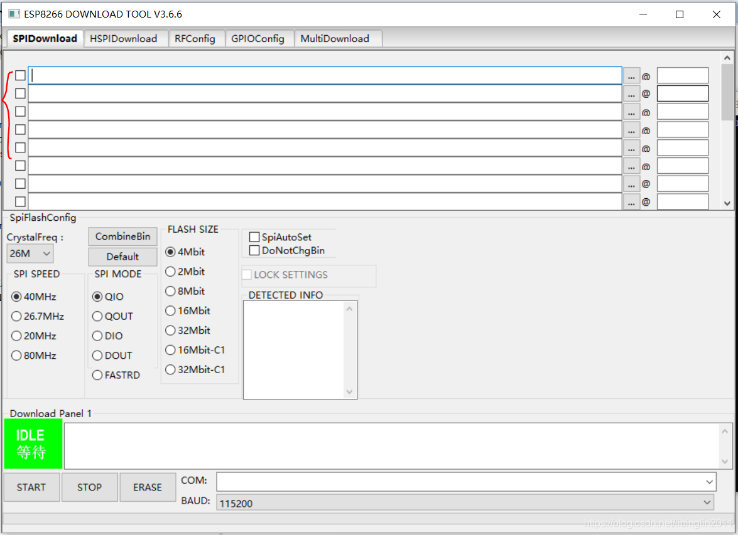Open the GPIOConfig tab
Image resolution: width=738 pixels, height=535 pixels.
(258, 38)
